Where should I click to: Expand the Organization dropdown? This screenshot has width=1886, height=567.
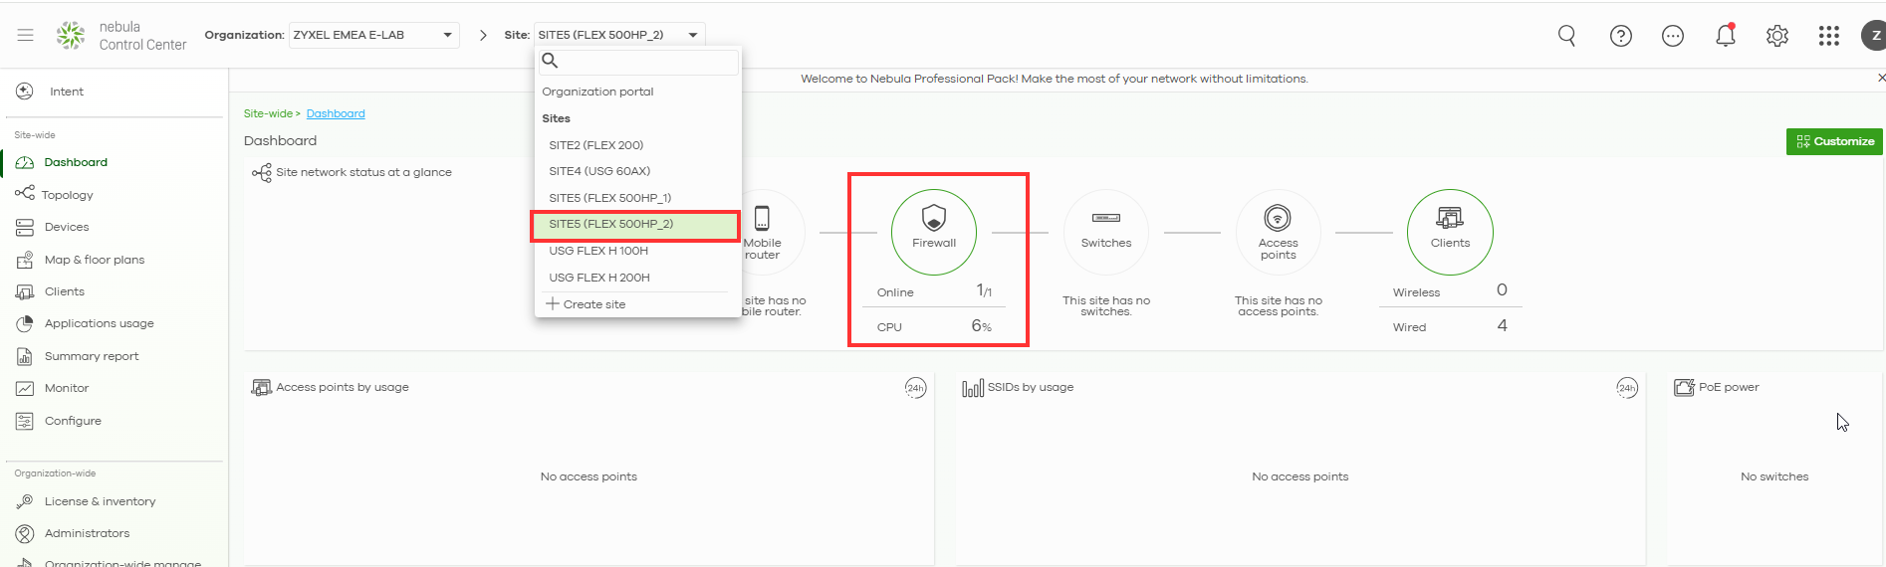pyautogui.click(x=373, y=35)
